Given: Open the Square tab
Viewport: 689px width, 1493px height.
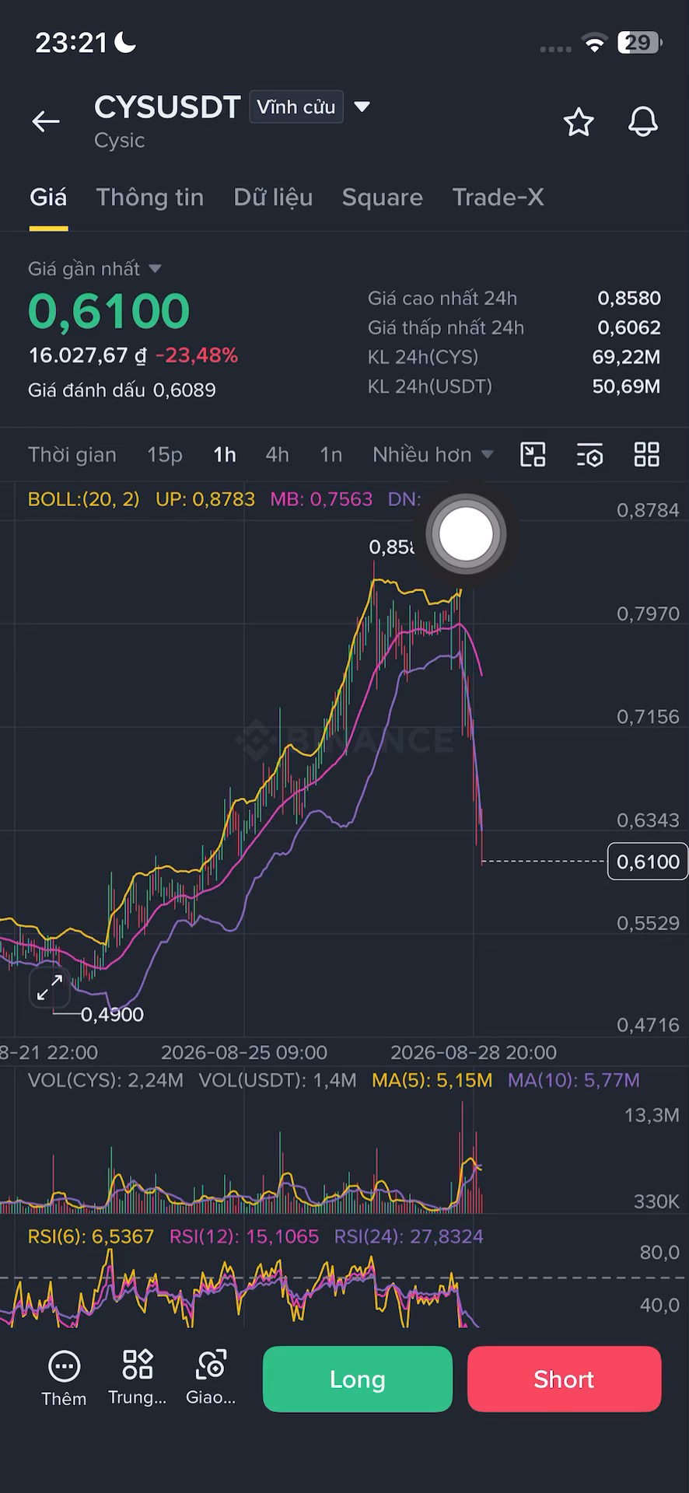Looking at the screenshot, I should coord(383,198).
